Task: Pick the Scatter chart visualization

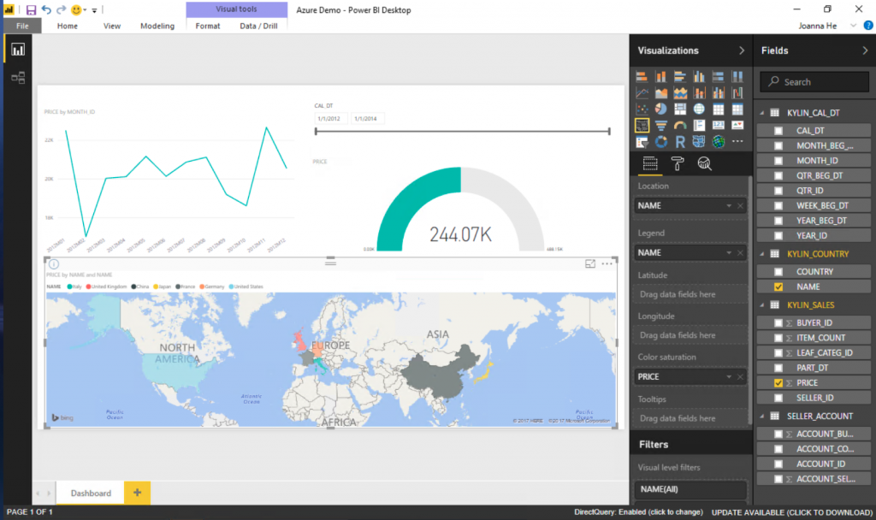Action: click(x=642, y=109)
